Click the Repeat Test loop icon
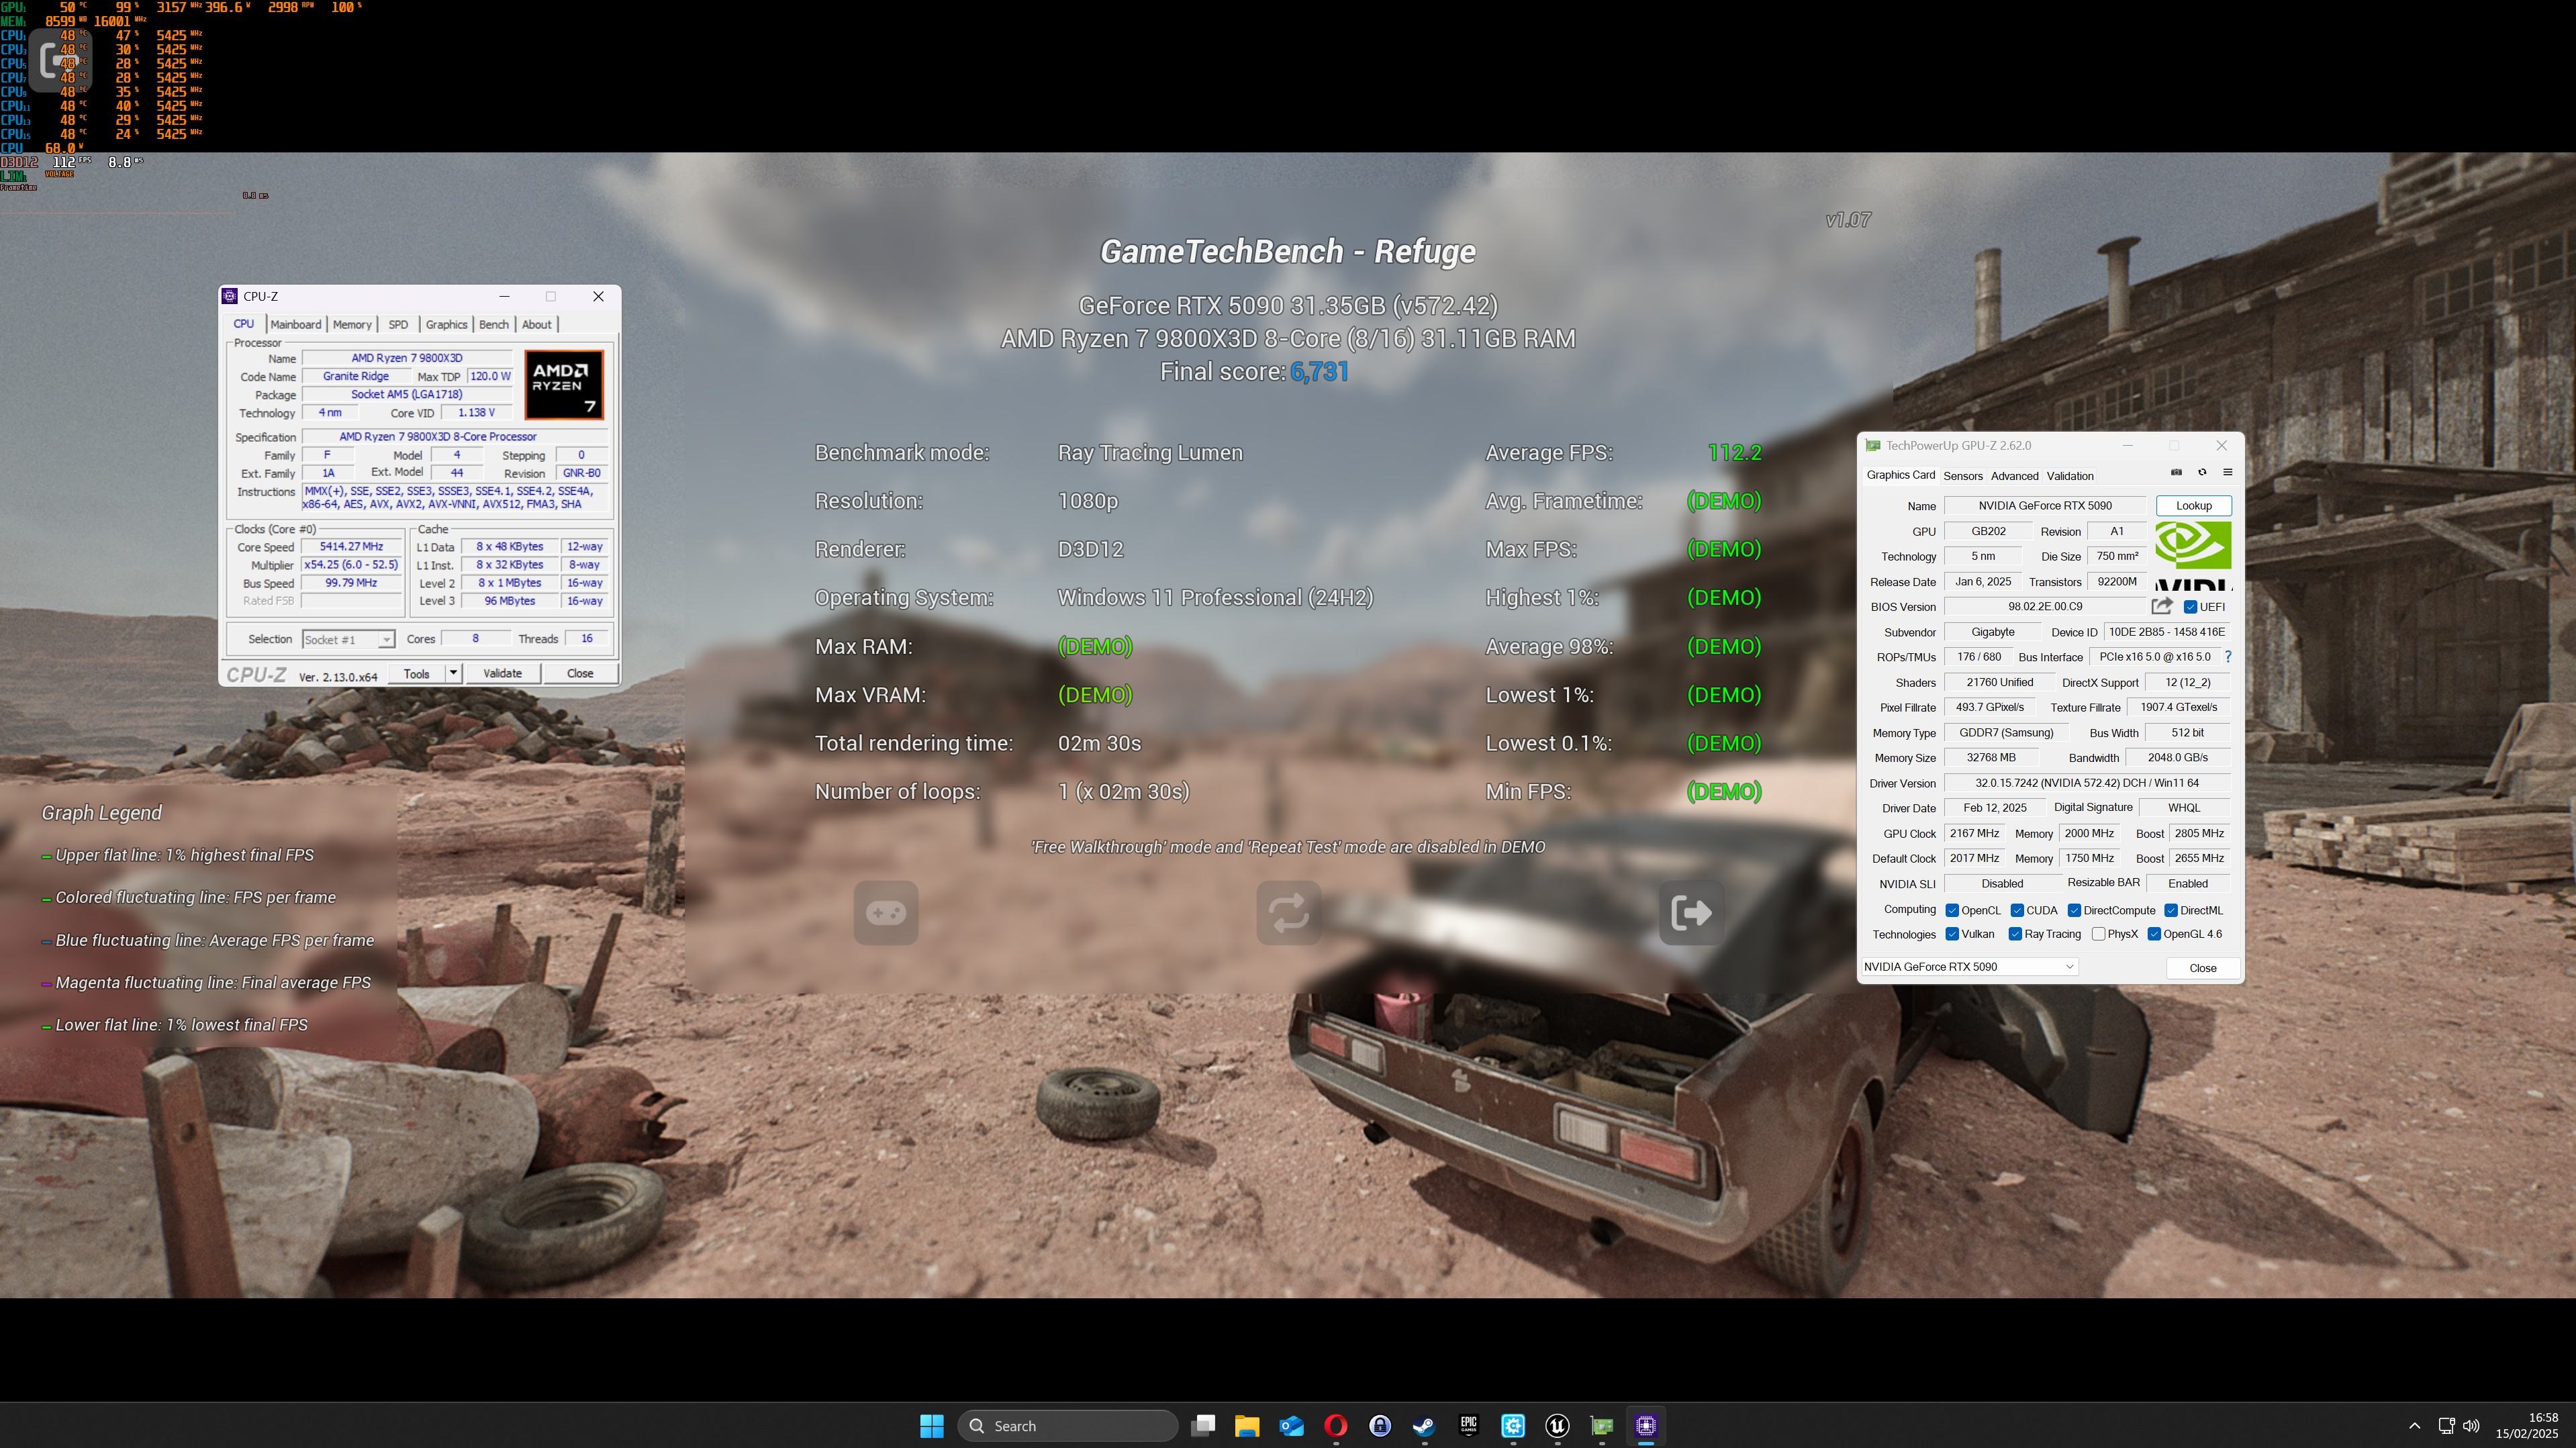Screen dimensions: 2576x1448 (x=1288, y=912)
